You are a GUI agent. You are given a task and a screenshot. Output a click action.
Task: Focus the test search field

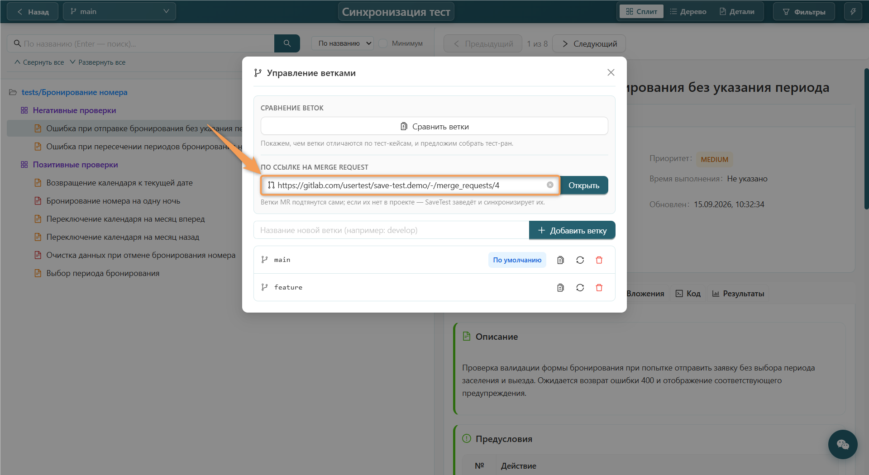[x=141, y=43]
